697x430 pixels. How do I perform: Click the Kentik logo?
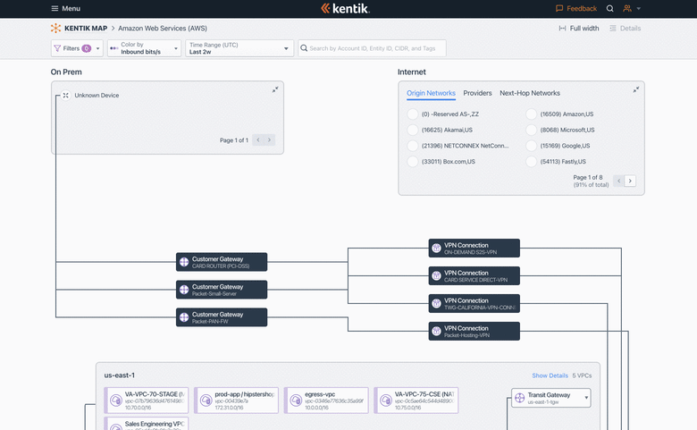coord(346,8)
